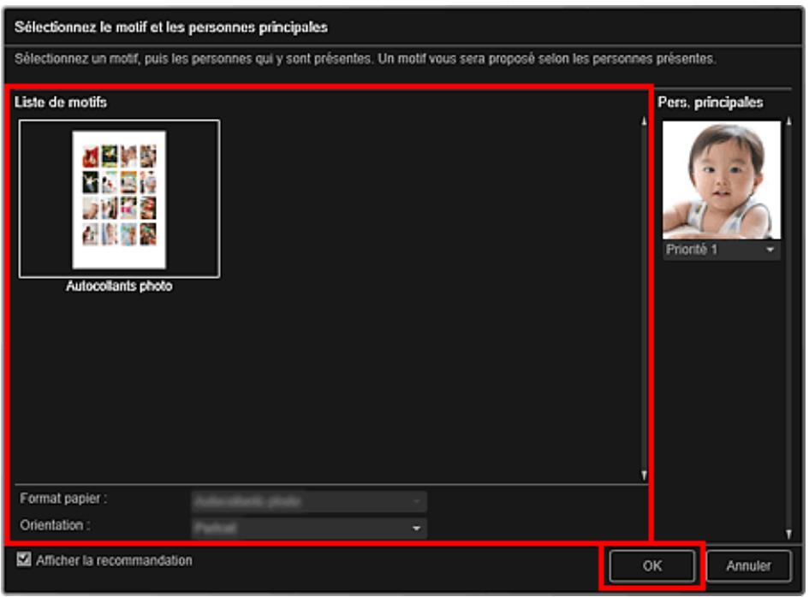The image size is (809, 597).
Task: Click the dialog title bar text
Action: point(171,27)
